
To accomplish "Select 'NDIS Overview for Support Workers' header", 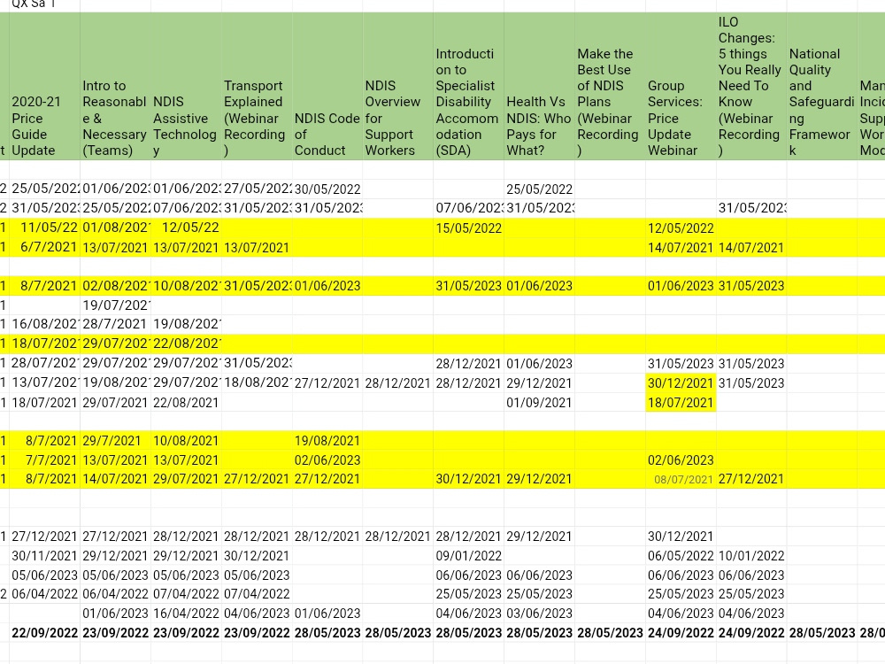I will pos(398,87).
